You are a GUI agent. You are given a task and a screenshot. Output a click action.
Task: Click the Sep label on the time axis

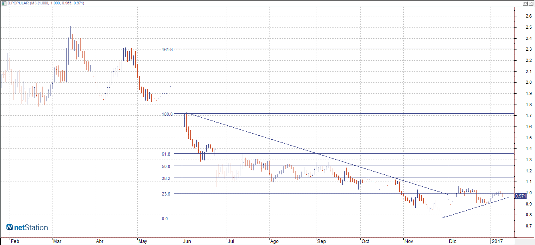coord(321,241)
